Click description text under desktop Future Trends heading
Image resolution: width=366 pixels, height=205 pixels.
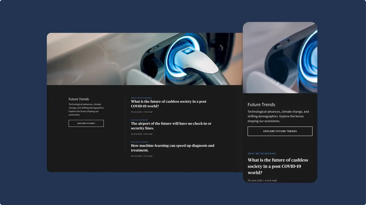(x=86, y=109)
